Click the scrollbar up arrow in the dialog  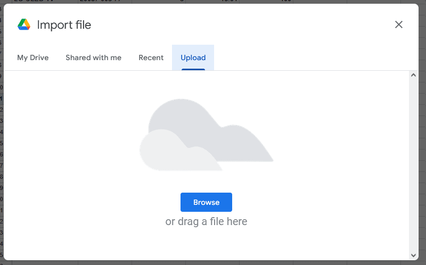point(414,75)
